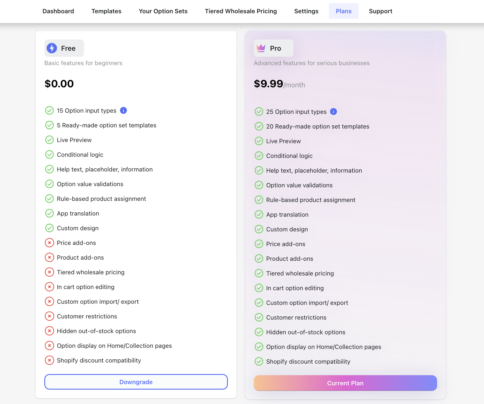Click the Current Plan gradient button
Image resolution: width=484 pixels, height=404 pixels.
coord(345,383)
